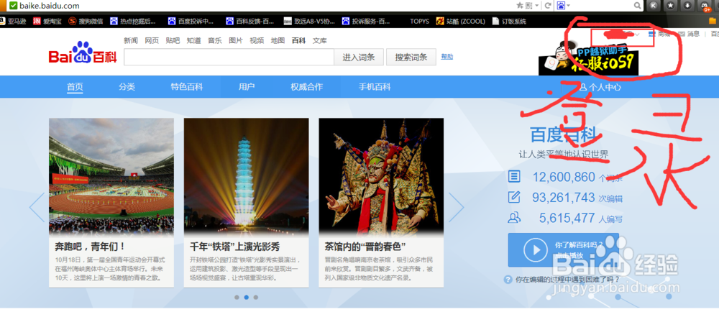Click the orange folder icon on bookmarks bar

tap(712, 21)
